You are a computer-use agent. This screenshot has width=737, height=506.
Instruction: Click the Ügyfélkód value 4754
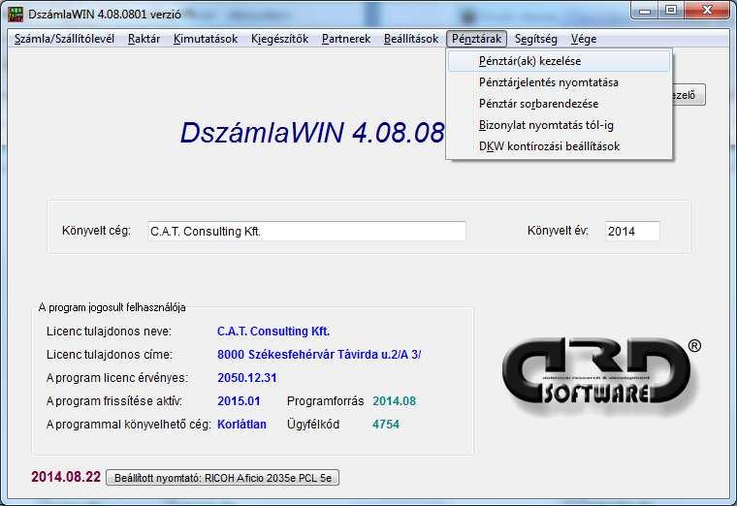pos(386,425)
